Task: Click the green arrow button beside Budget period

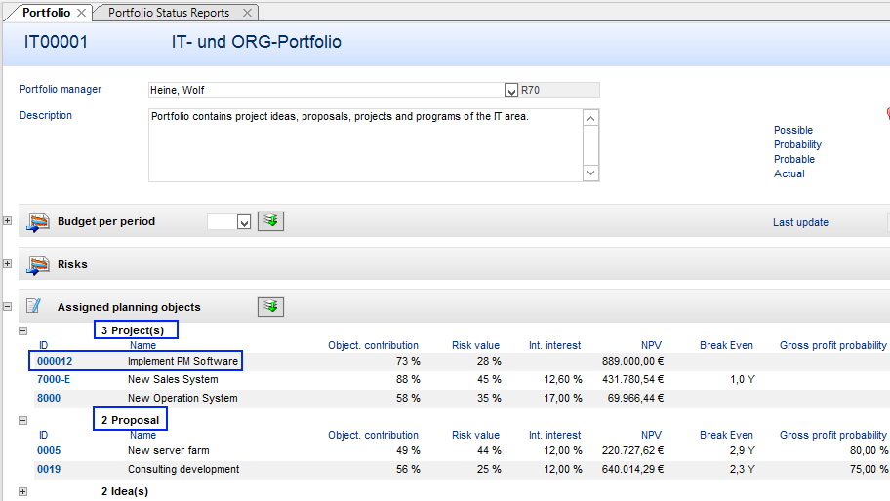Action: (x=270, y=221)
